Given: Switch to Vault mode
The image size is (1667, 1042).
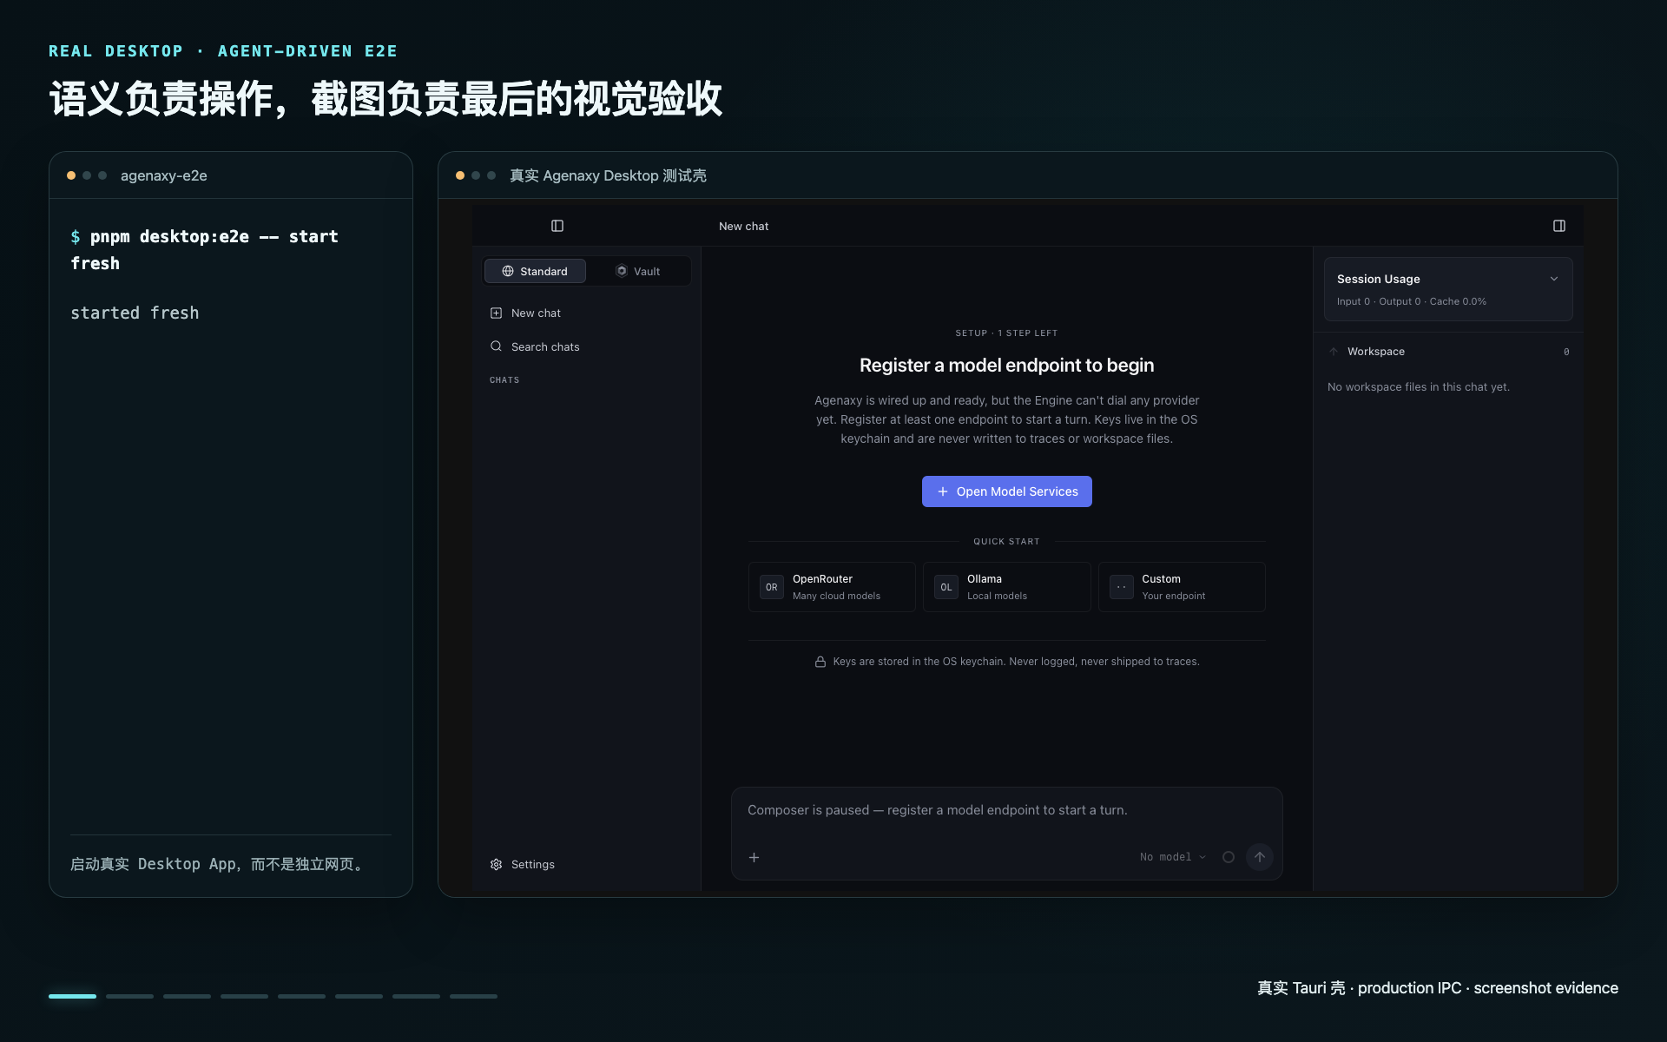Looking at the screenshot, I should click(638, 271).
